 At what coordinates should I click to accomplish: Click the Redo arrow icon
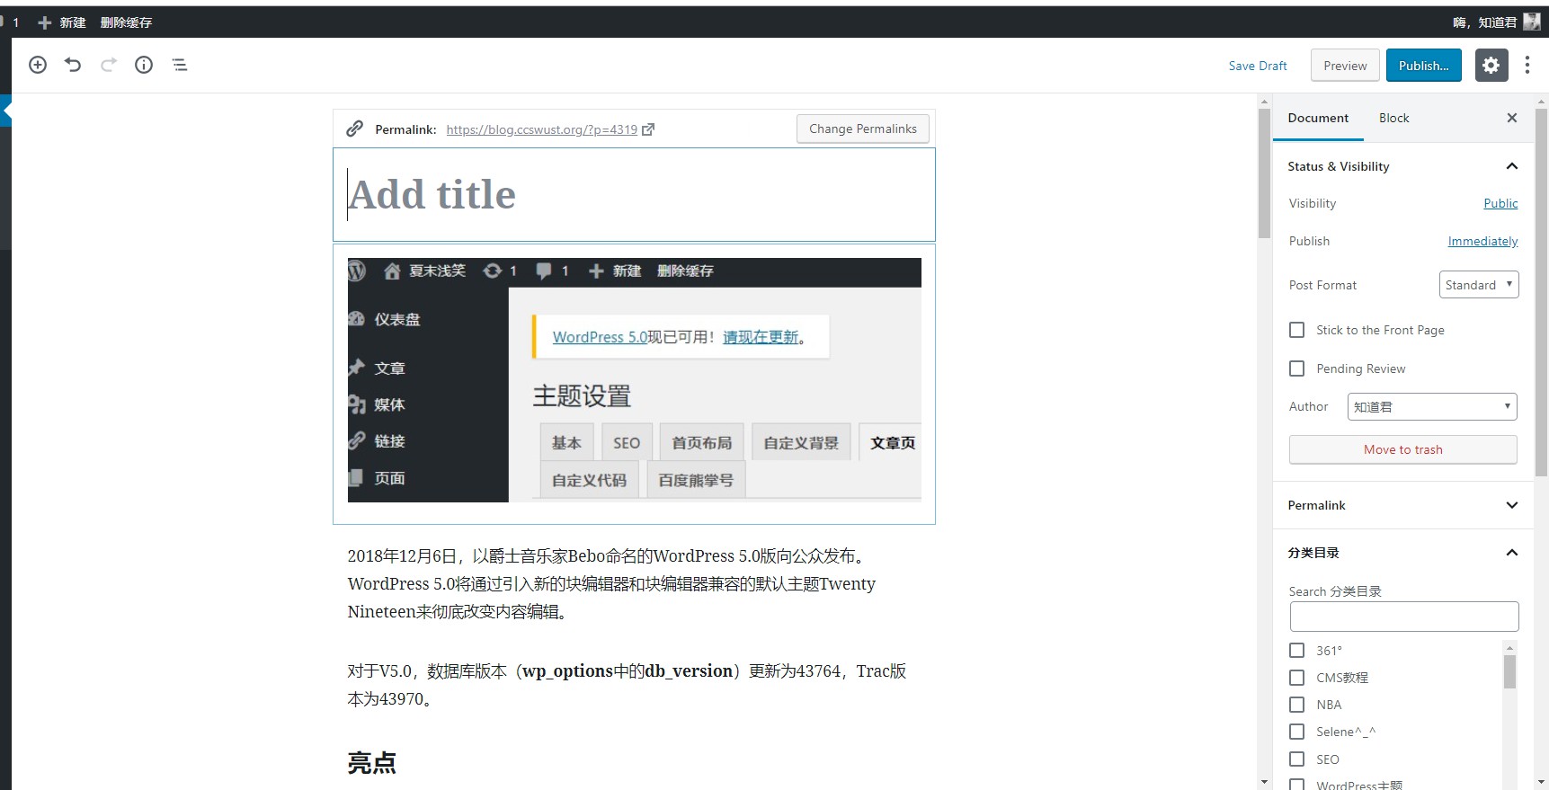click(x=109, y=65)
